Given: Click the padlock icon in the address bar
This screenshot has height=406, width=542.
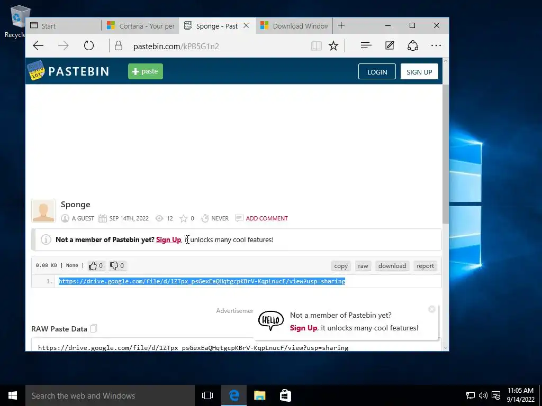Looking at the screenshot, I should pos(119,45).
